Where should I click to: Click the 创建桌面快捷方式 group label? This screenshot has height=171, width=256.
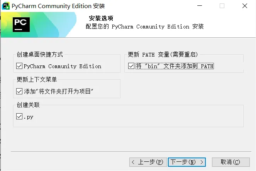pos(40,54)
